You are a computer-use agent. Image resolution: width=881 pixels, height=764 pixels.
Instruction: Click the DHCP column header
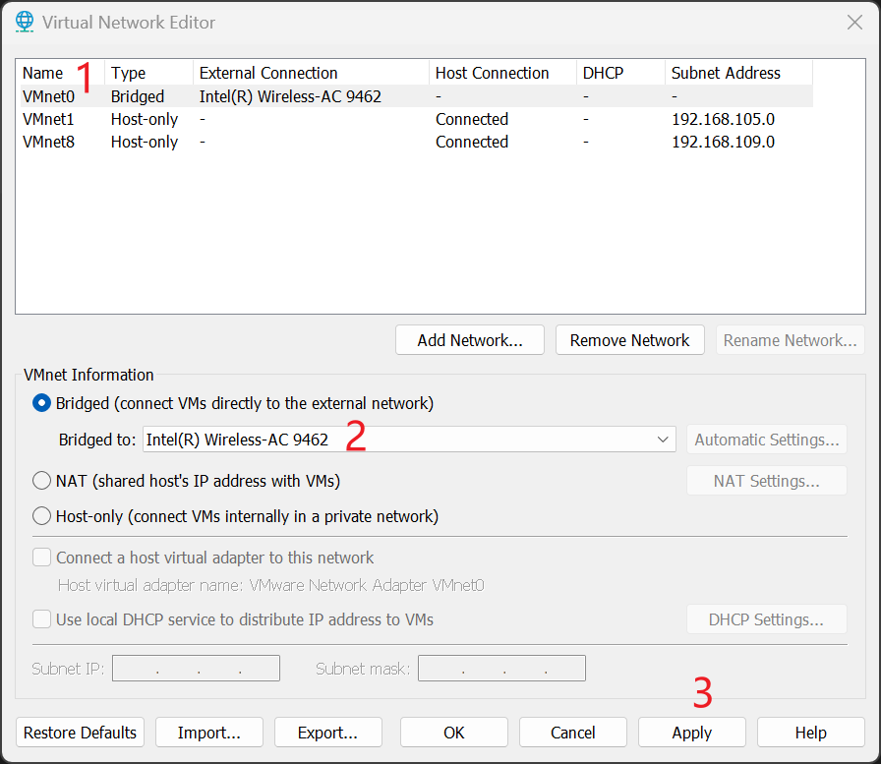620,73
